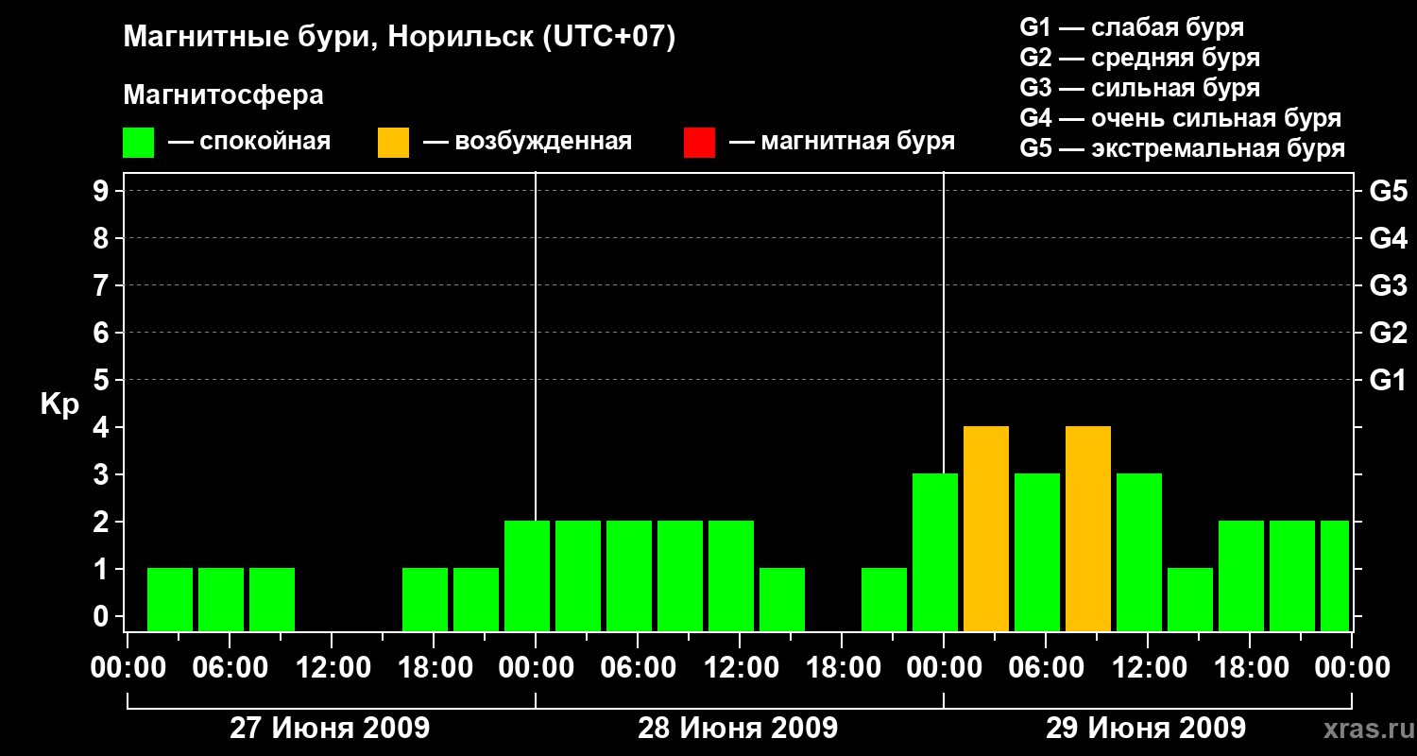
Task: Click «G1 — слабая буря» description line
Action: [1132, 27]
